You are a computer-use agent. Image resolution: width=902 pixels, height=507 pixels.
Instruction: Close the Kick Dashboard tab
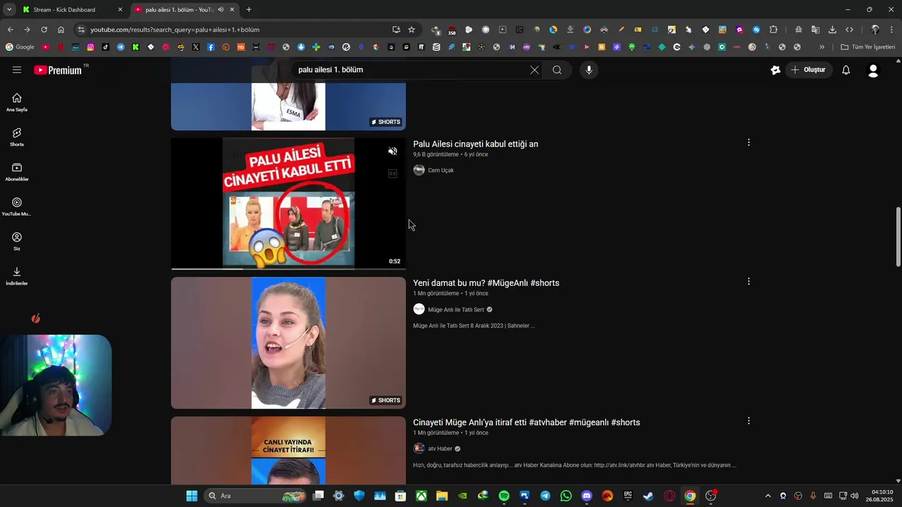click(120, 10)
